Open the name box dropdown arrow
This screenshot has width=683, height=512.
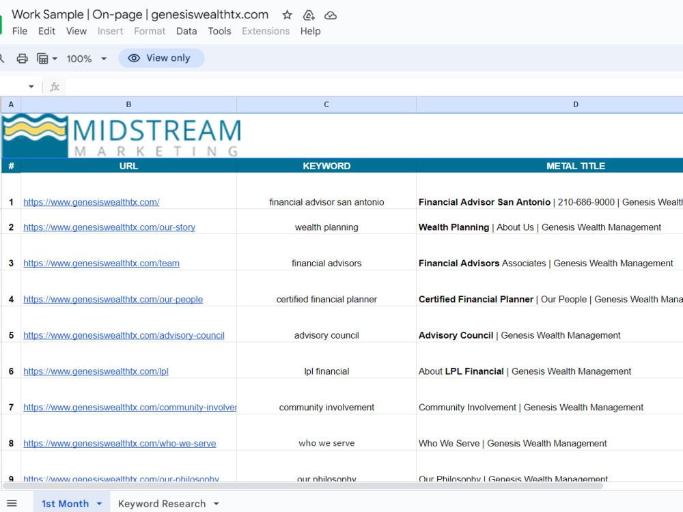tap(31, 87)
